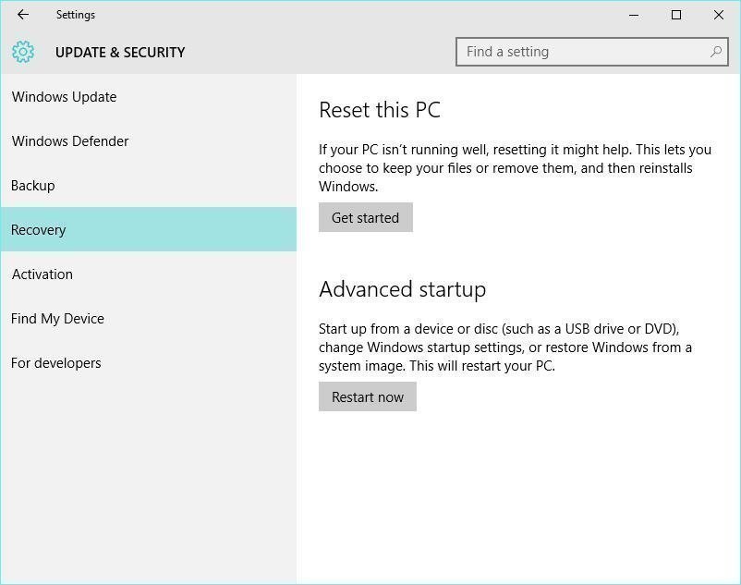Click the Reset this PC heading
This screenshot has height=585, width=741.
[380, 110]
